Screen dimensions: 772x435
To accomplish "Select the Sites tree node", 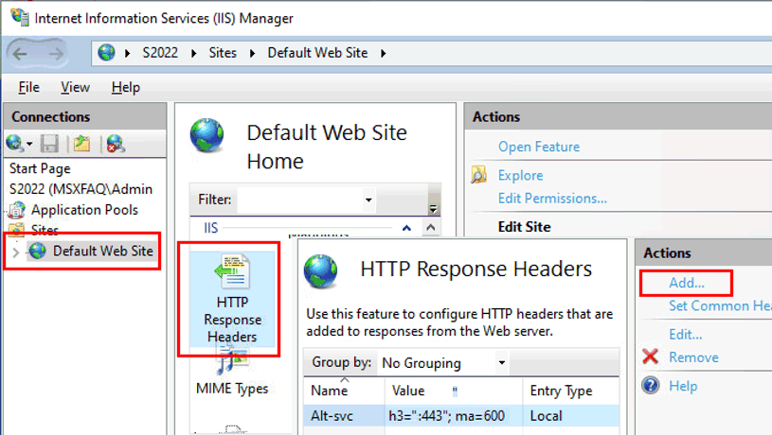I will click(x=45, y=230).
